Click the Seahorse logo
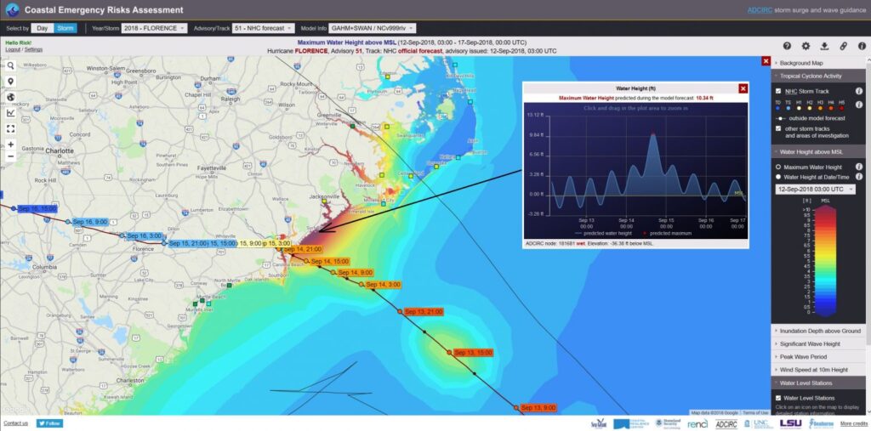Viewport: 871px width, 431px height. point(821,424)
